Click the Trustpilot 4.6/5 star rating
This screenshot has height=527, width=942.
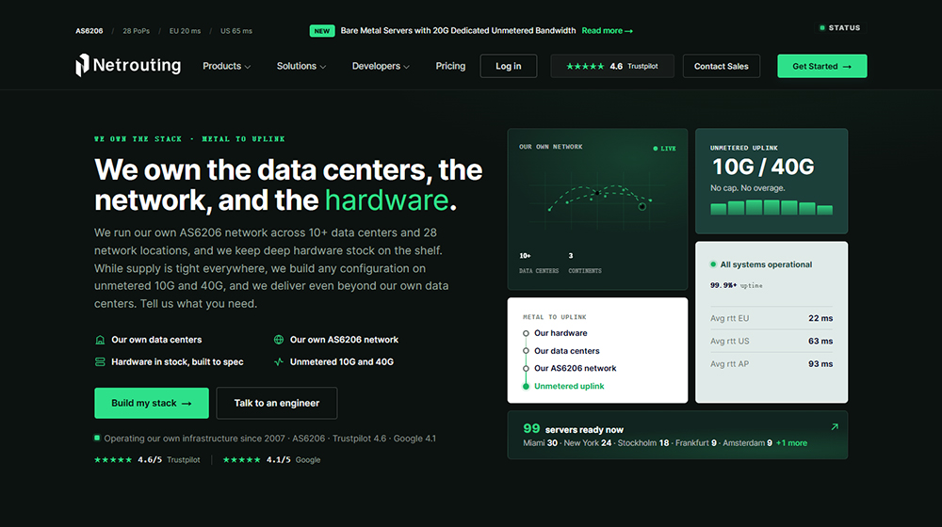click(x=147, y=460)
